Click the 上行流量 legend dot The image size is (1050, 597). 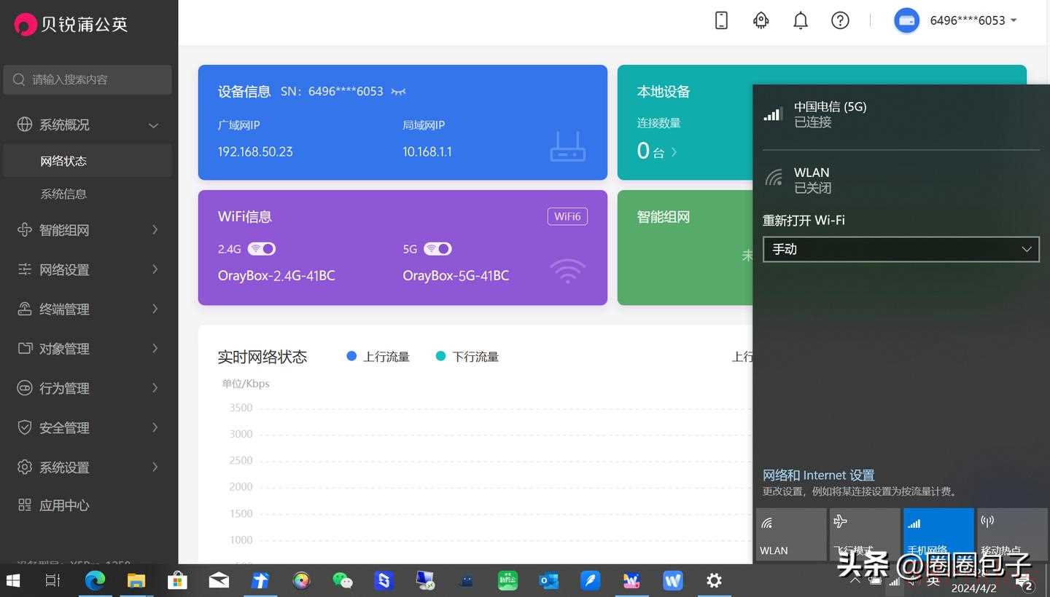351,356
